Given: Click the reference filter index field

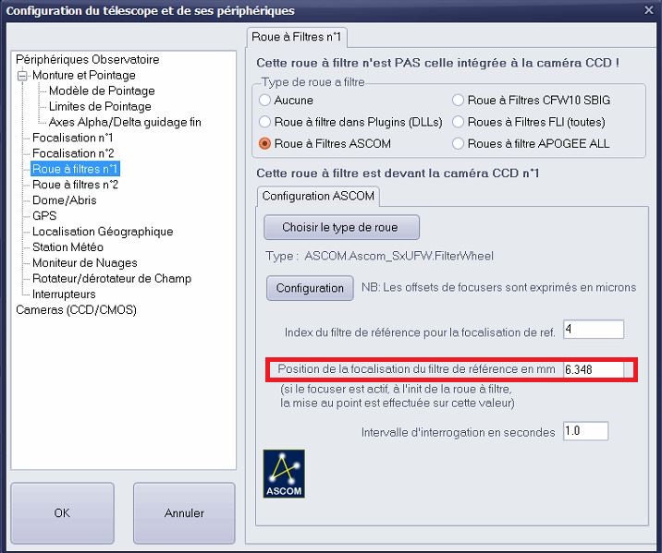Looking at the screenshot, I should (593, 330).
